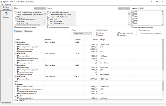Uncheck the Ordinato checkbox

point(97,33)
